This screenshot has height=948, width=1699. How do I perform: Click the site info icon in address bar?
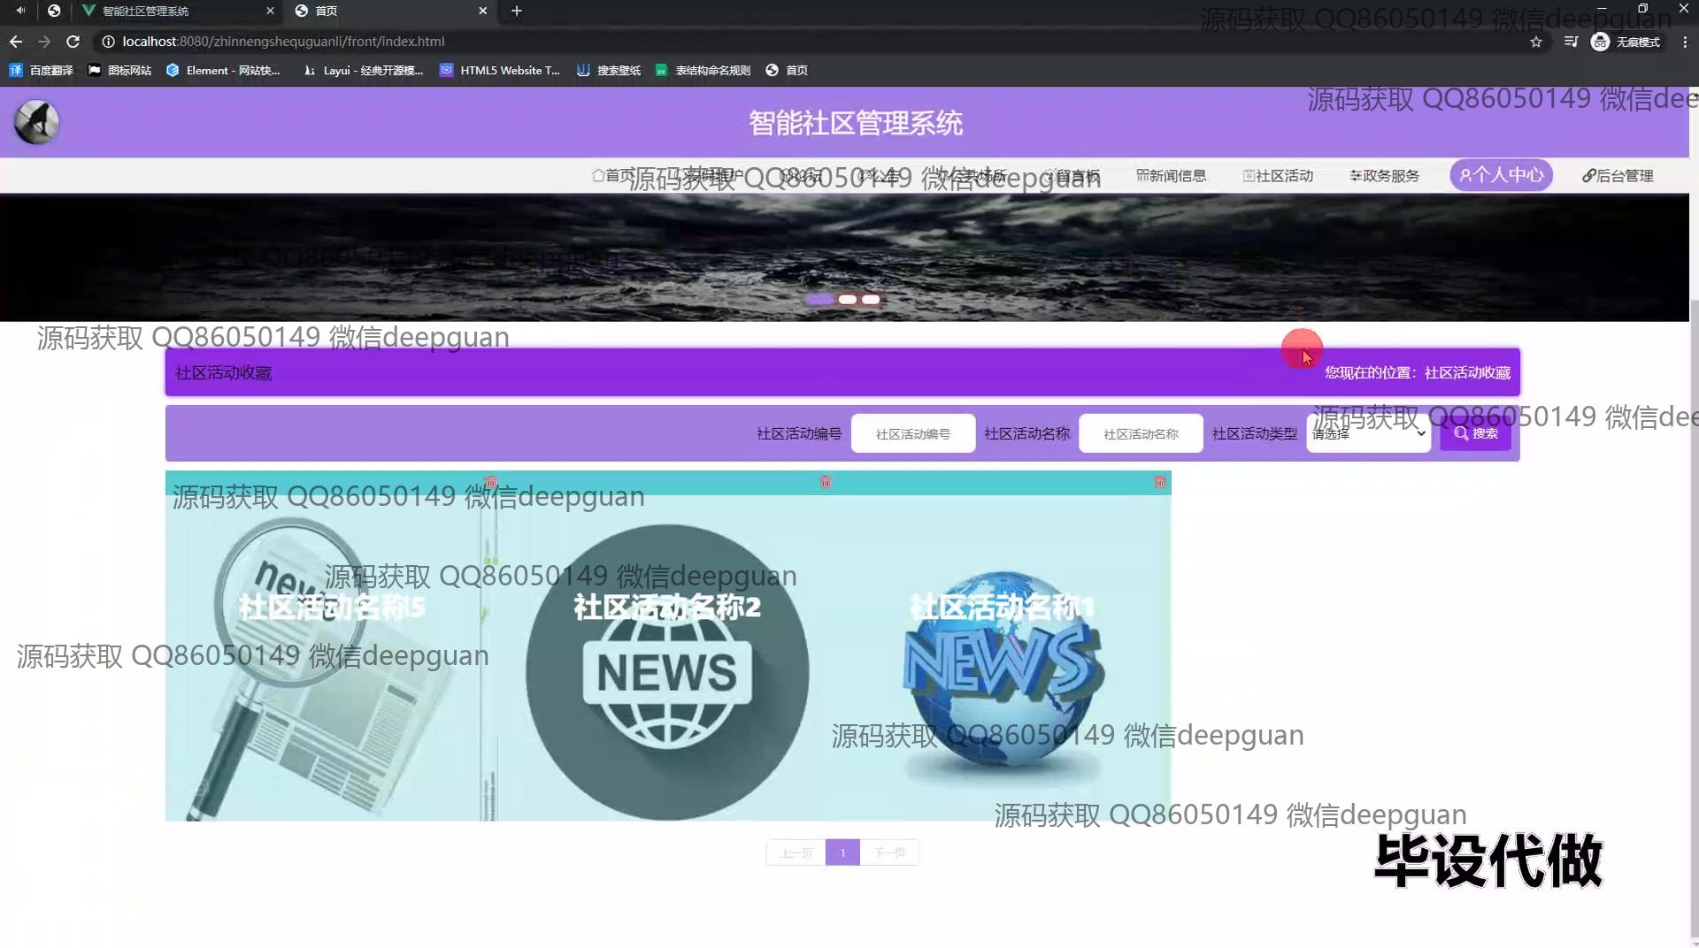pos(108,42)
